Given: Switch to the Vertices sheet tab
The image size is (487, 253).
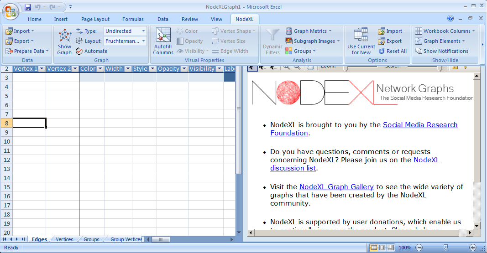Looking at the screenshot, I should tap(64, 239).
